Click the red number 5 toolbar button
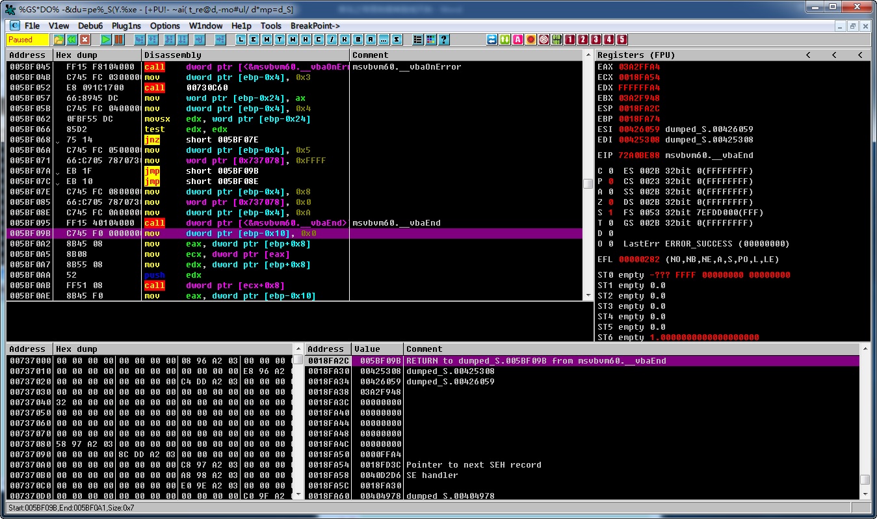Viewport: 877px width, 519px height. (x=622, y=40)
